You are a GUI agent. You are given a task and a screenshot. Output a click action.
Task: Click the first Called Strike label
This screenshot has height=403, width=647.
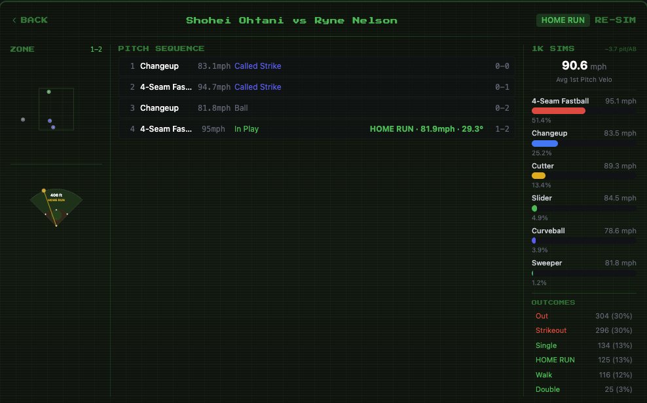tap(258, 66)
